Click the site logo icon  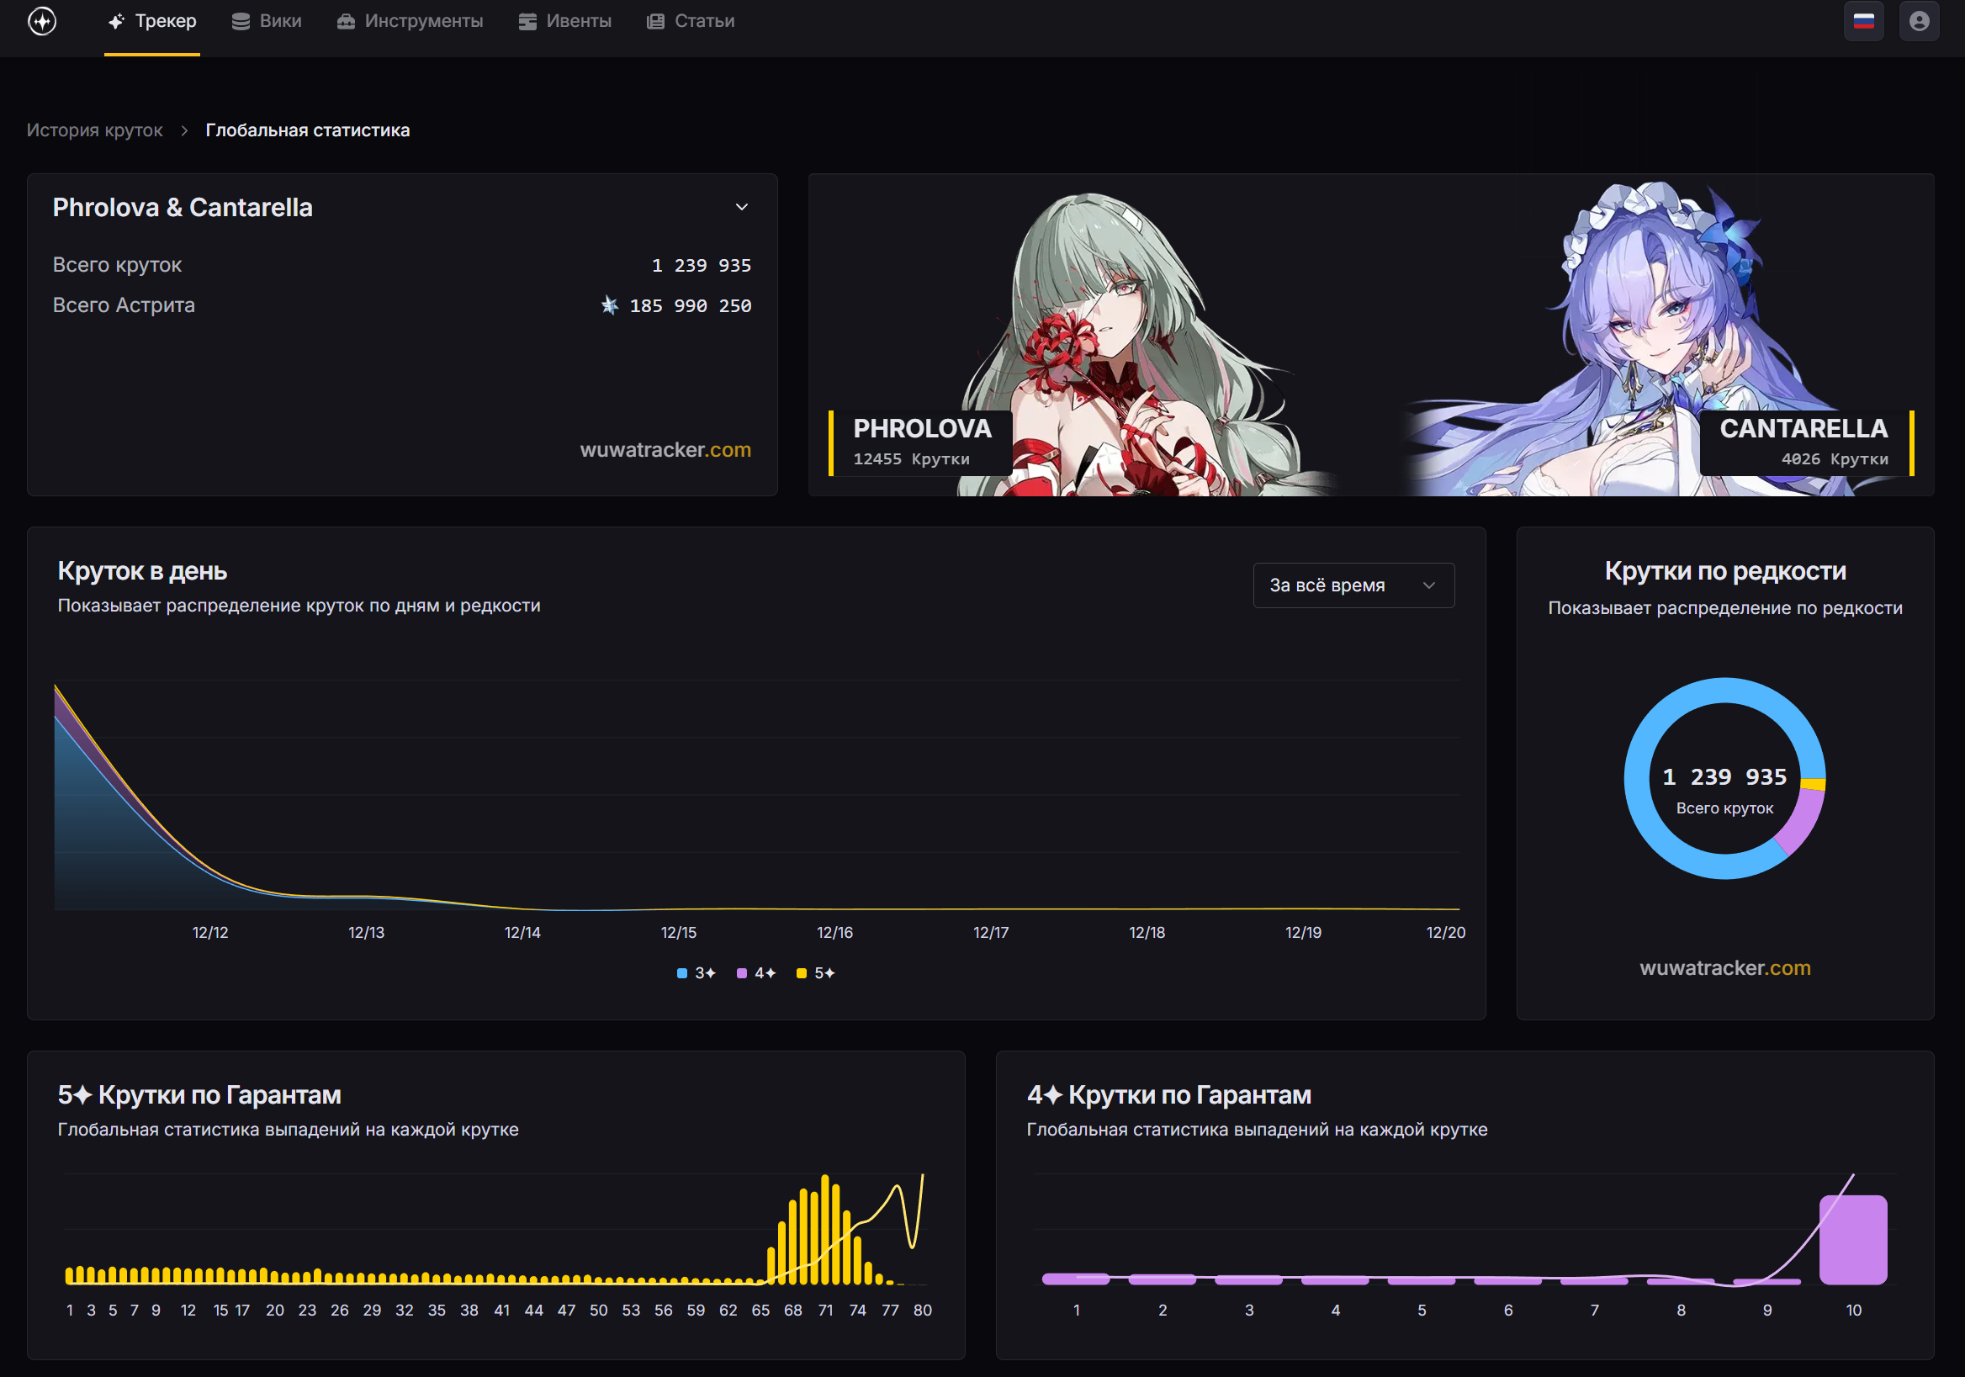42,21
